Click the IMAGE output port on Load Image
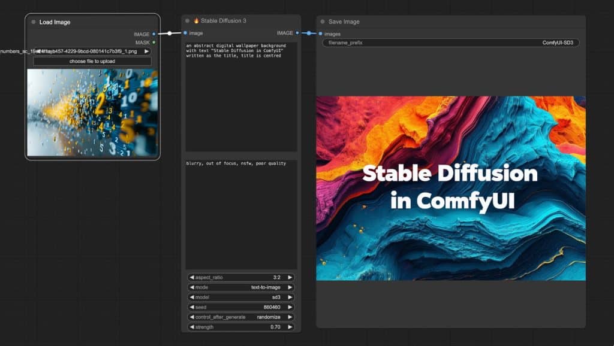Image resolution: width=614 pixels, height=346 pixels. (154, 34)
